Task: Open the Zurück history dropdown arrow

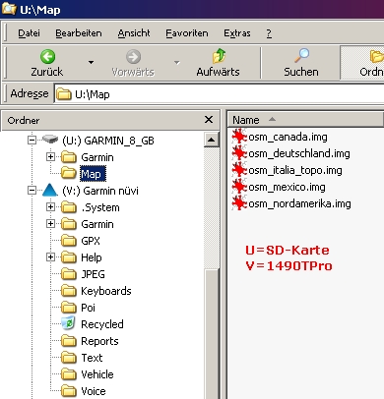Action: pos(91,62)
